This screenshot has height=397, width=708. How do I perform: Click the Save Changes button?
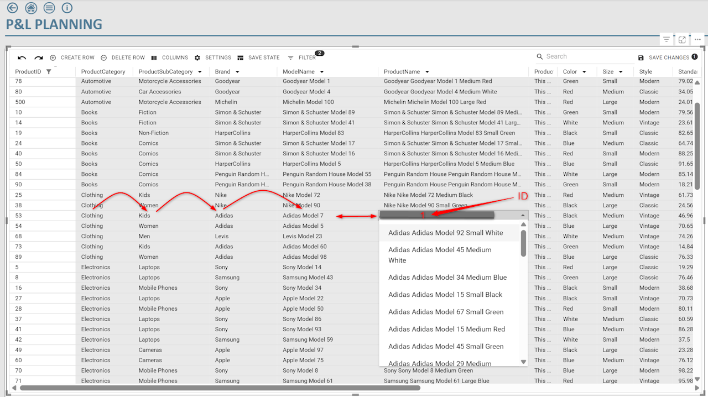(x=668, y=58)
